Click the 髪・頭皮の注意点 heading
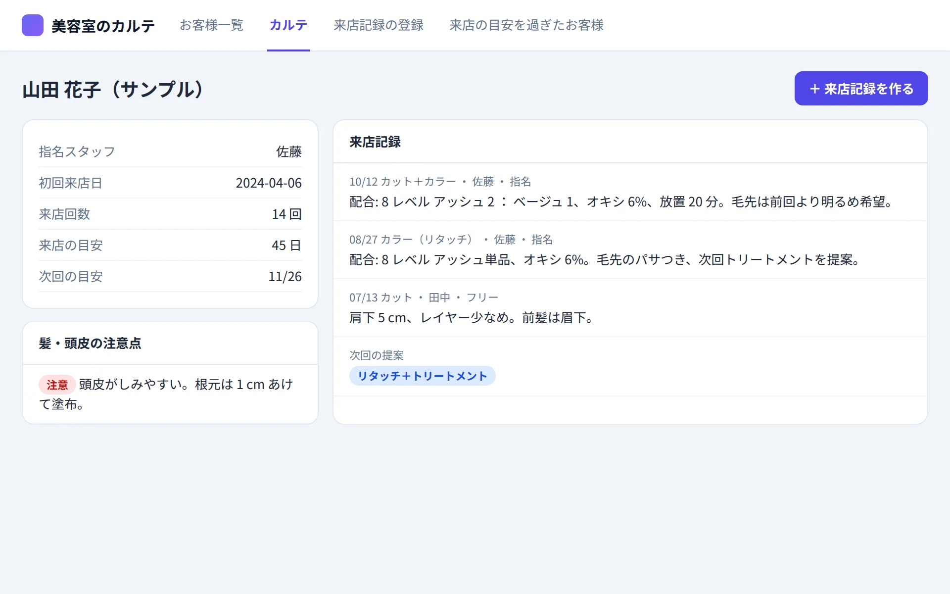This screenshot has width=950, height=594. click(x=90, y=343)
